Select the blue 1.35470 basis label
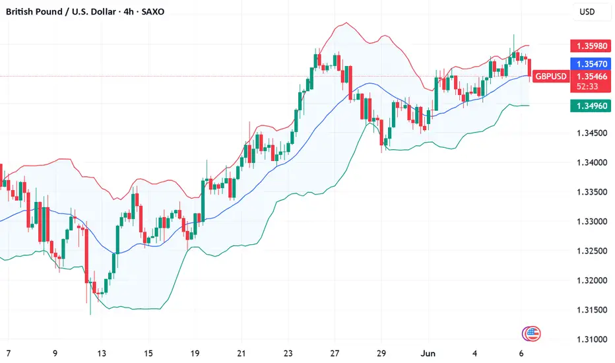615x363 pixels. (591, 63)
